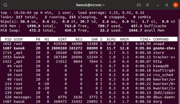
Task: Click the TIME+ column header
Action: pos(145,39)
